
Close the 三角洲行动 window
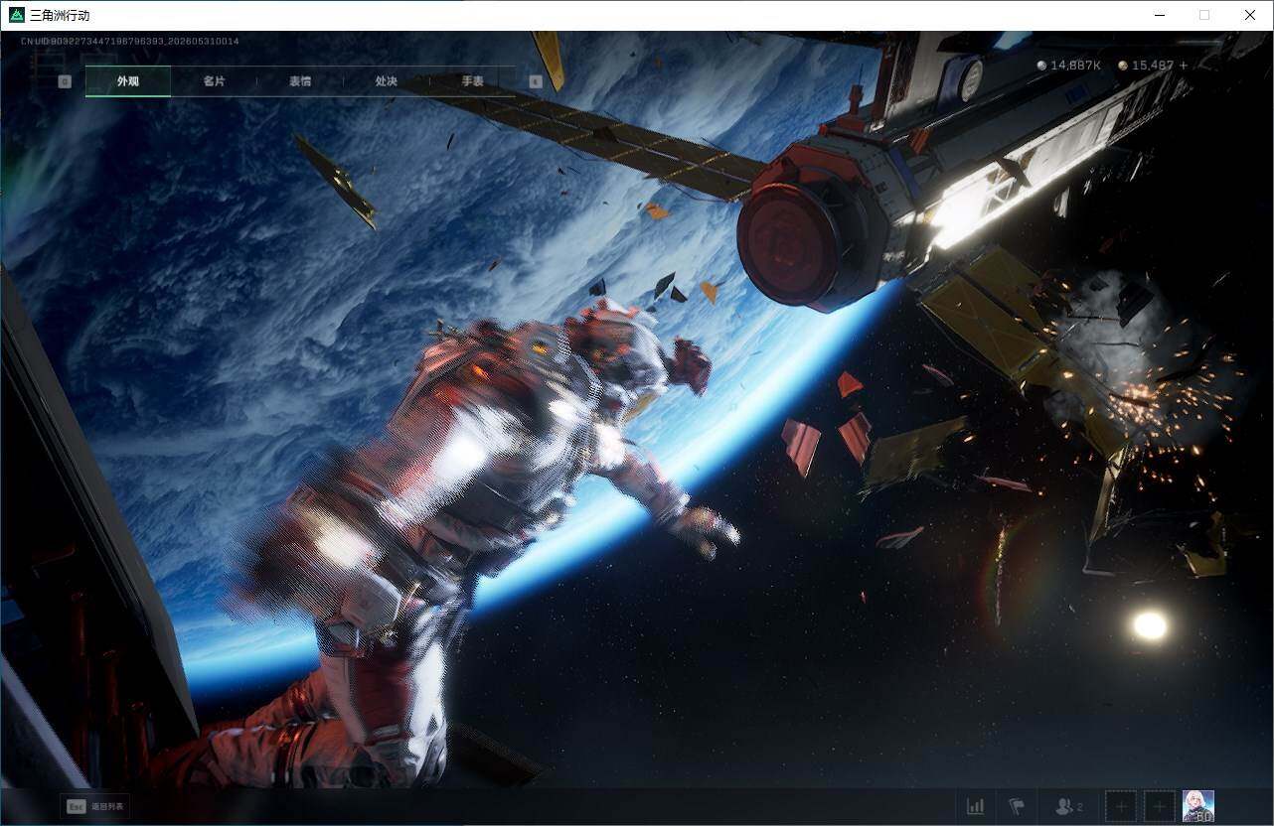[1250, 15]
